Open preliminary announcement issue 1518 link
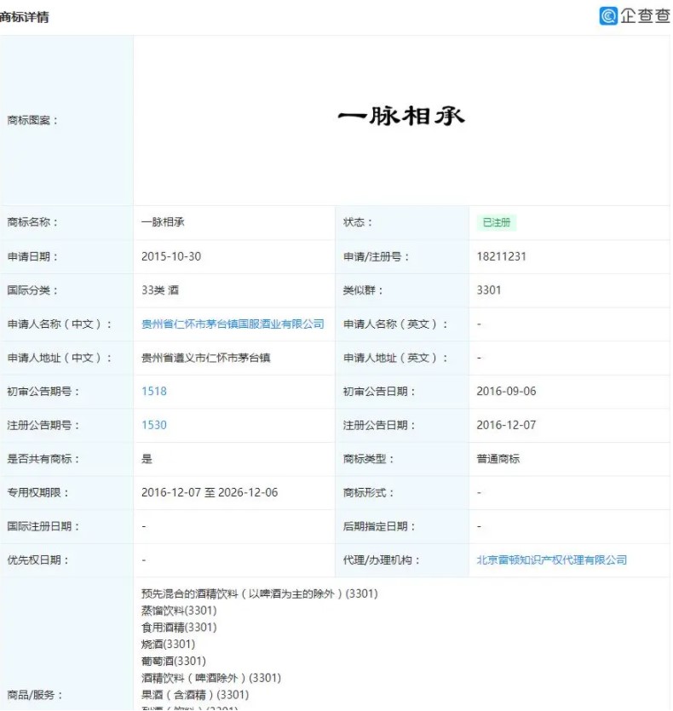Screen dimensions: 673x711 [x=154, y=392]
